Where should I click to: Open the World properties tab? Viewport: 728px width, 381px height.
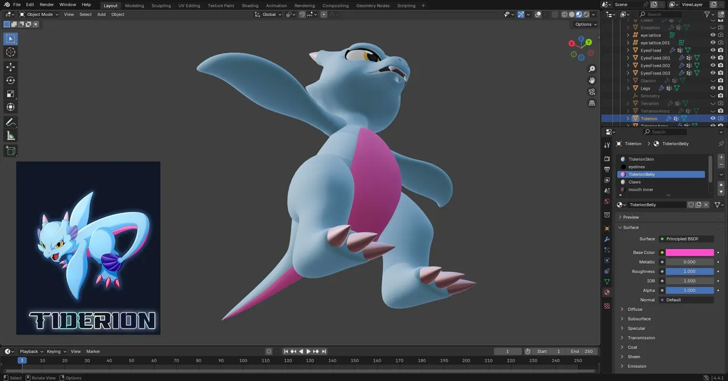click(x=607, y=201)
